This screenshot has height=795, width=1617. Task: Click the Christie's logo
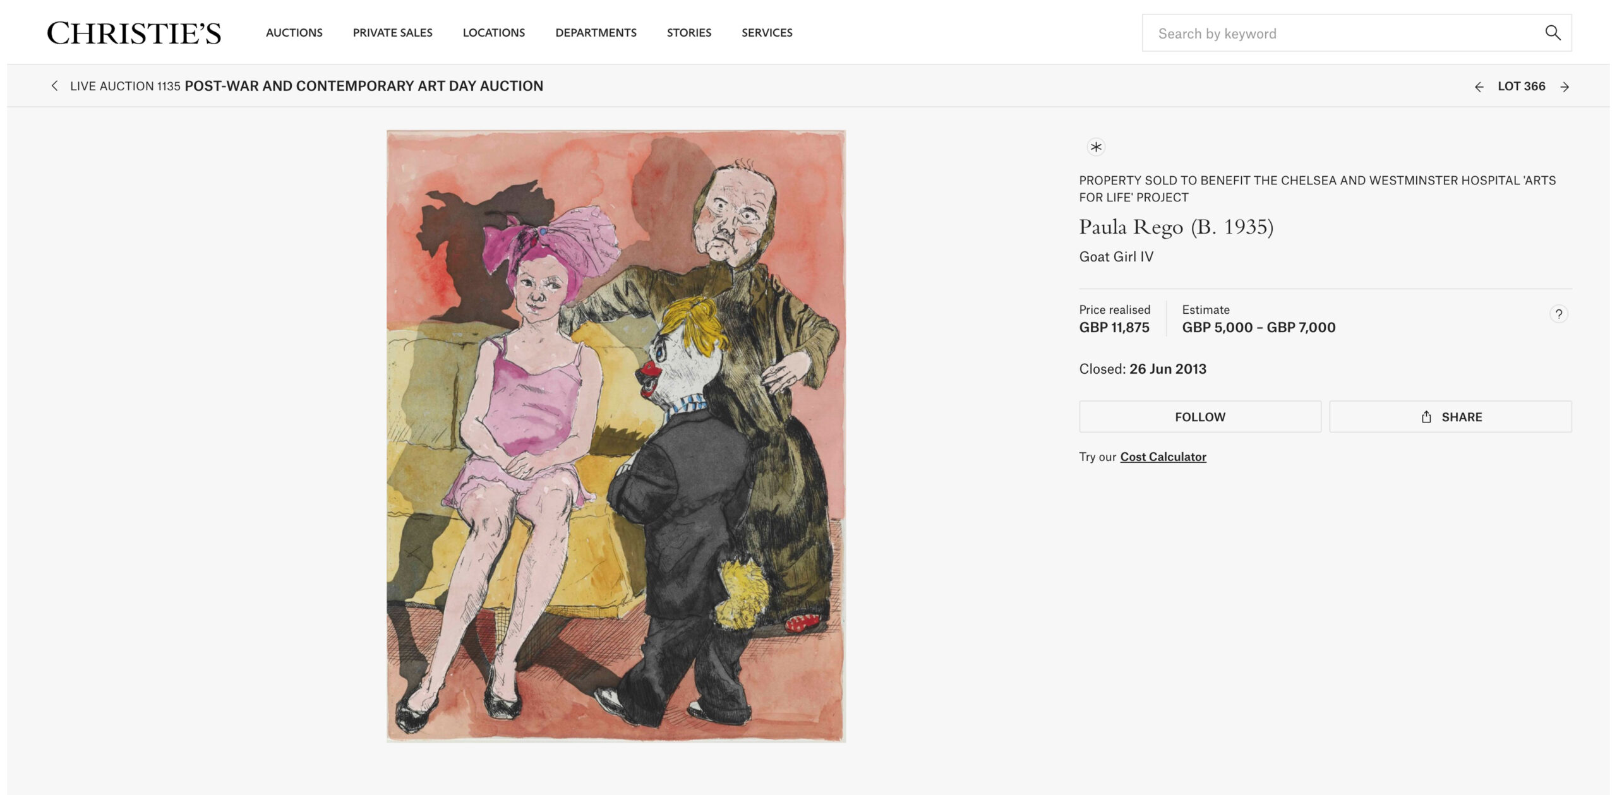point(134,33)
